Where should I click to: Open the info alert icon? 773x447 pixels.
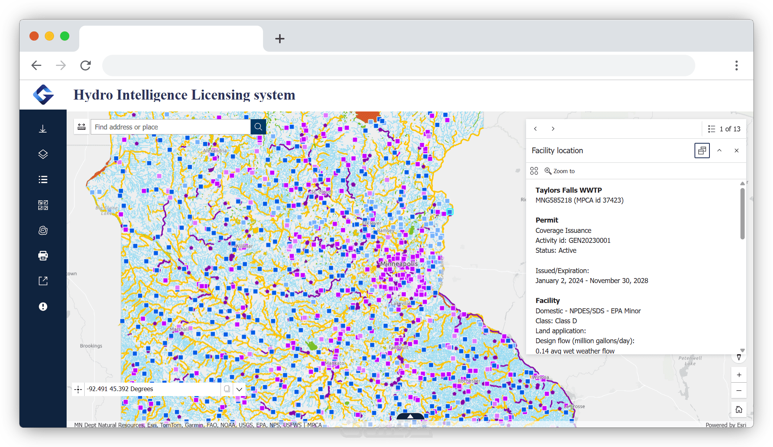coord(43,306)
